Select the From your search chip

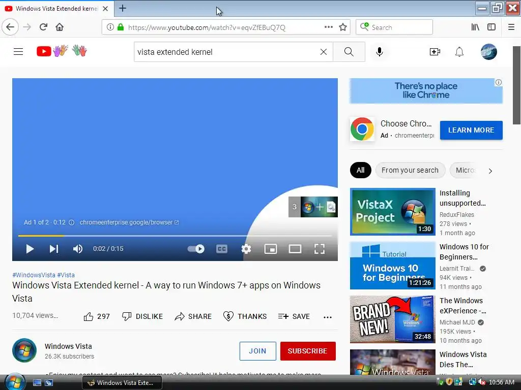[x=410, y=170]
